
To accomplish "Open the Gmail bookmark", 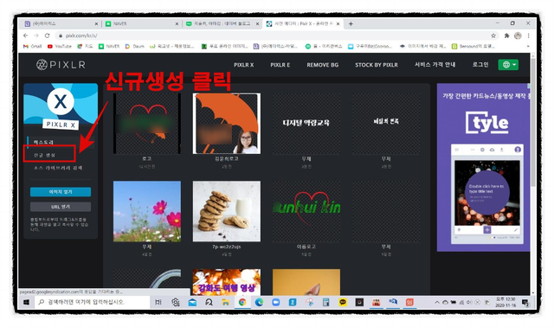I will [x=33, y=46].
